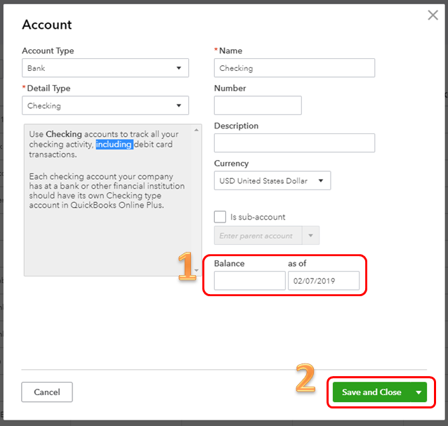The image size is (448, 426).
Task: Open the Account Type dropdown
Action: point(105,68)
